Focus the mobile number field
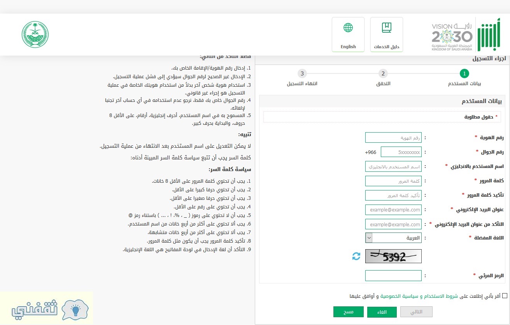Image resolution: width=510 pixels, height=325 pixels. (401, 152)
